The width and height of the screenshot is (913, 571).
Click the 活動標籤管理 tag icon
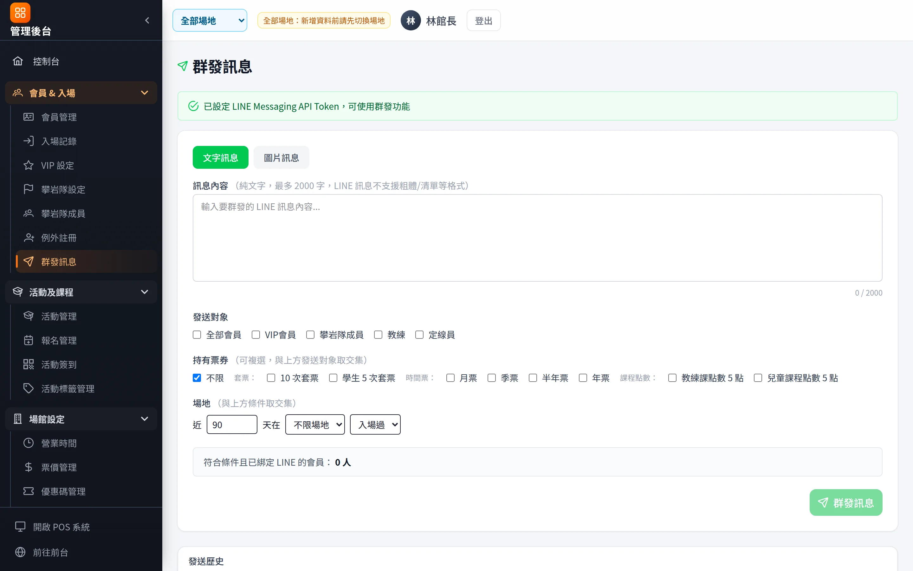click(x=28, y=389)
